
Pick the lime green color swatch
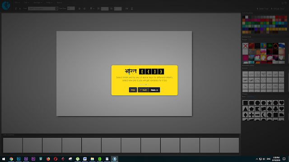(274, 23)
